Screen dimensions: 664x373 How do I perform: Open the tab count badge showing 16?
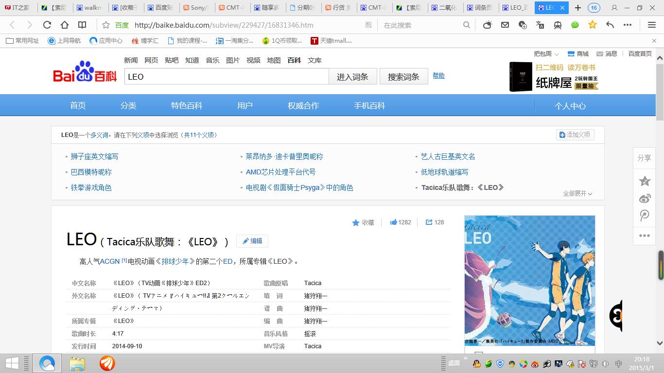tap(594, 8)
